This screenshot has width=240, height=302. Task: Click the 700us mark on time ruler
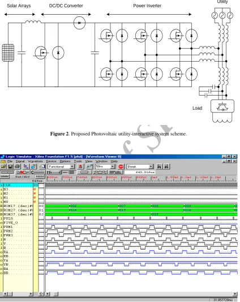click(67, 177)
